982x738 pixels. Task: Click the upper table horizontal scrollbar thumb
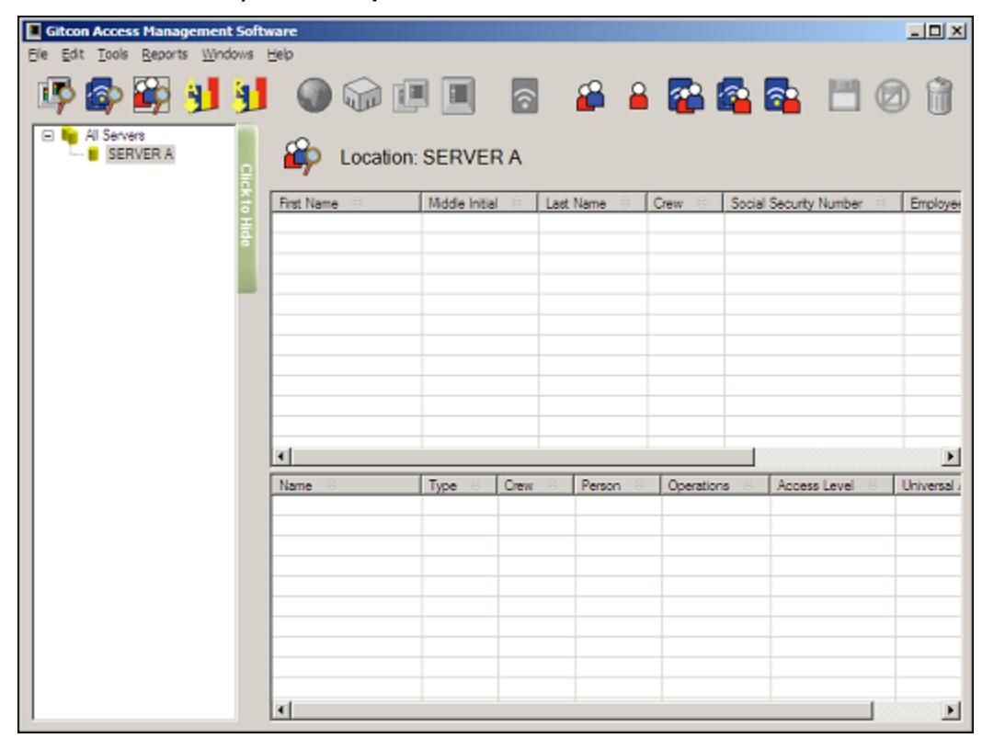pos(522,457)
